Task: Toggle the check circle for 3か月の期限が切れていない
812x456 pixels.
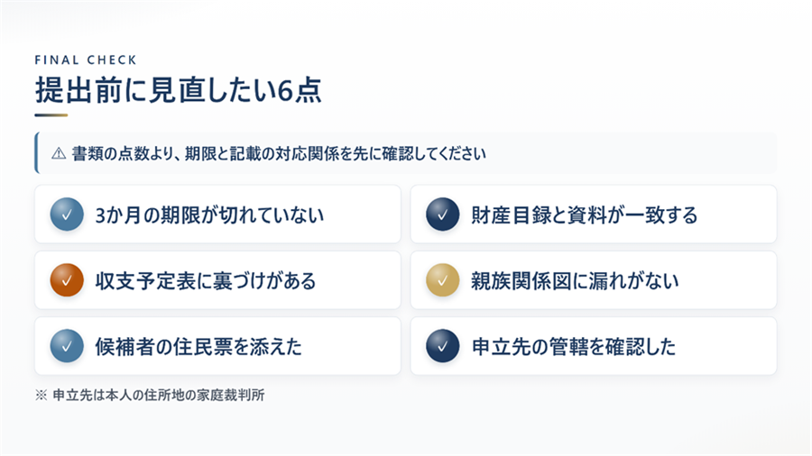Action: coord(67,214)
